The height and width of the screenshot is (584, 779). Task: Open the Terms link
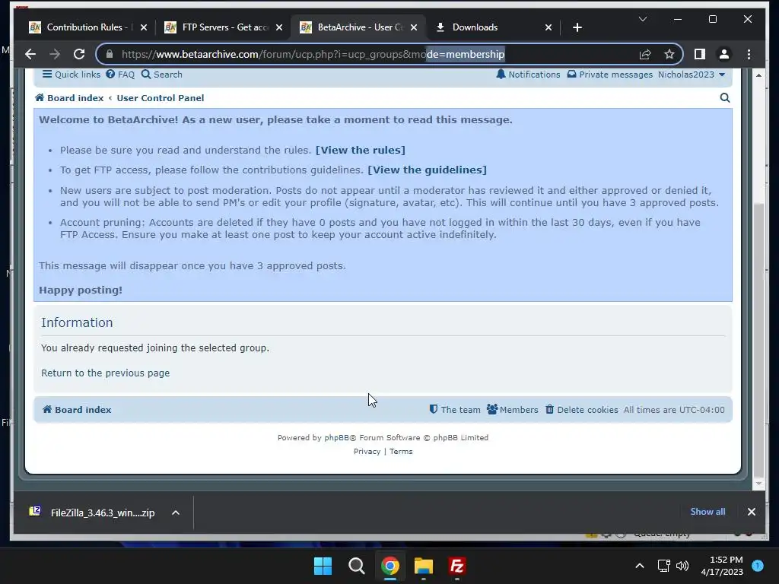[x=401, y=452]
